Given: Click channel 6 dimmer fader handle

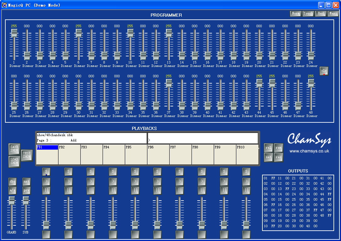Looking at the screenshot, I should (x=78, y=33).
